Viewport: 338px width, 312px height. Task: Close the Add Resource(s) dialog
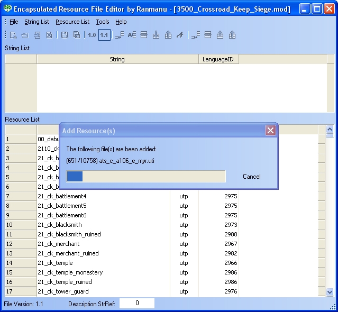point(270,130)
